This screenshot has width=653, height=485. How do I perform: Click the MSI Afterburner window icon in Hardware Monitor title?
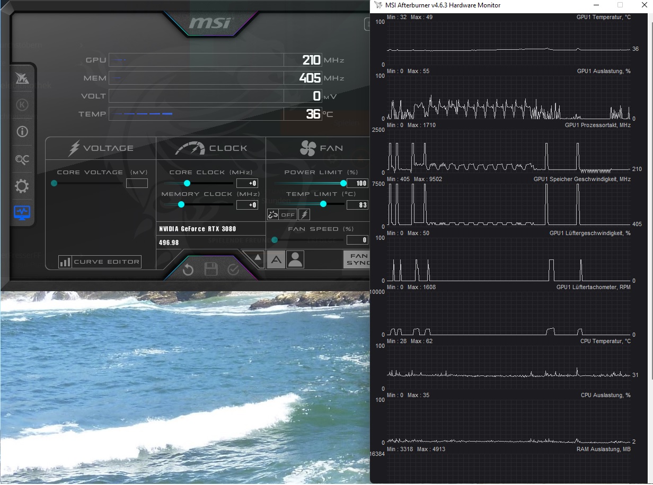point(378,5)
